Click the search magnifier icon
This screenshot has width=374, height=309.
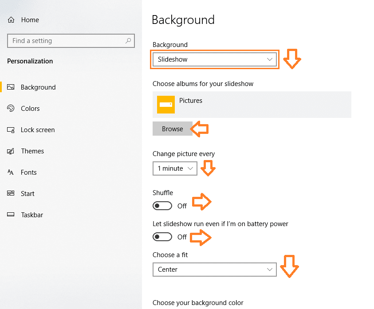(x=128, y=41)
